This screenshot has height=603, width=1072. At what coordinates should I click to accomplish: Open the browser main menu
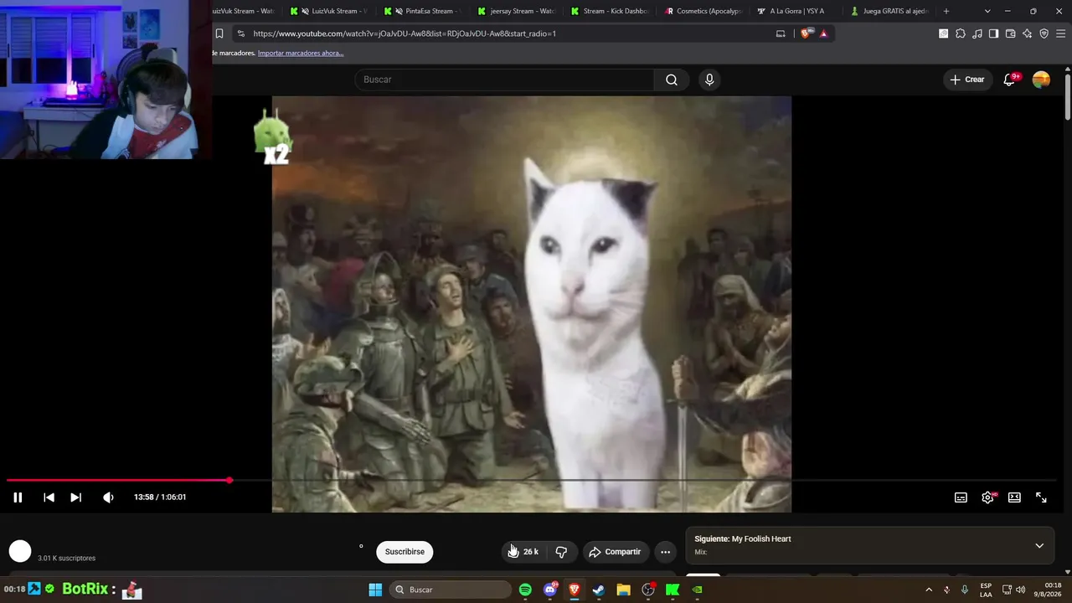tap(1061, 33)
